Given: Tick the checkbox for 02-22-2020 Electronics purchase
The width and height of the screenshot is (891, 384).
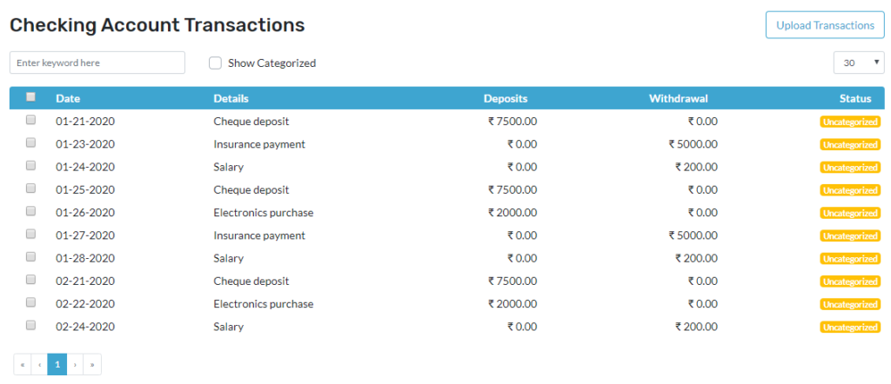Looking at the screenshot, I should click(30, 302).
